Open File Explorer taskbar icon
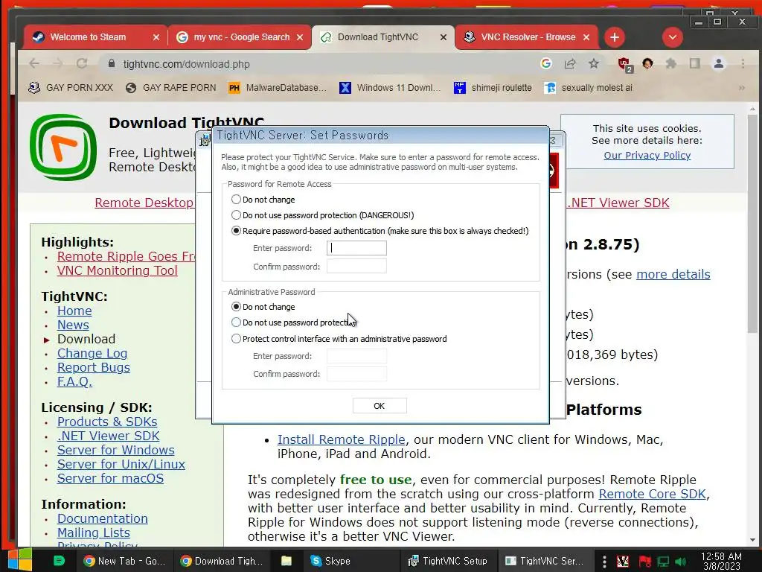This screenshot has width=762, height=572. 286,561
